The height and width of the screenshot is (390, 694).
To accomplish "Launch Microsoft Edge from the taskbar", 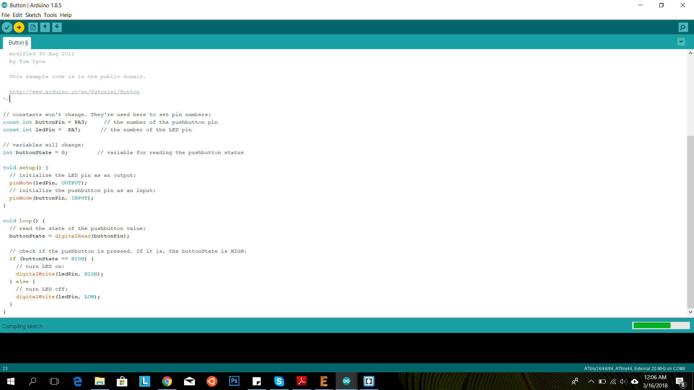I will tap(77, 381).
